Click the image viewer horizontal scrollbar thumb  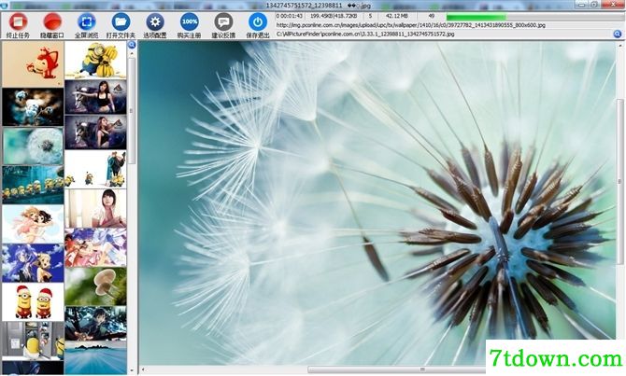point(422,369)
